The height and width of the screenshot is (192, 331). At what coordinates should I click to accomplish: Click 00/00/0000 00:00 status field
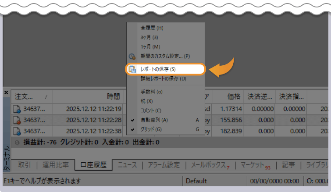coord(274,181)
